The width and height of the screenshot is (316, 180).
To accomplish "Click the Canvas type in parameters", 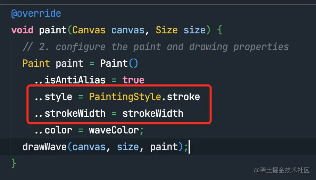I will pyautogui.click(x=89, y=30).
